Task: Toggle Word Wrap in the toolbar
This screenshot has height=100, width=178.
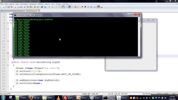Action: (63, 7)
